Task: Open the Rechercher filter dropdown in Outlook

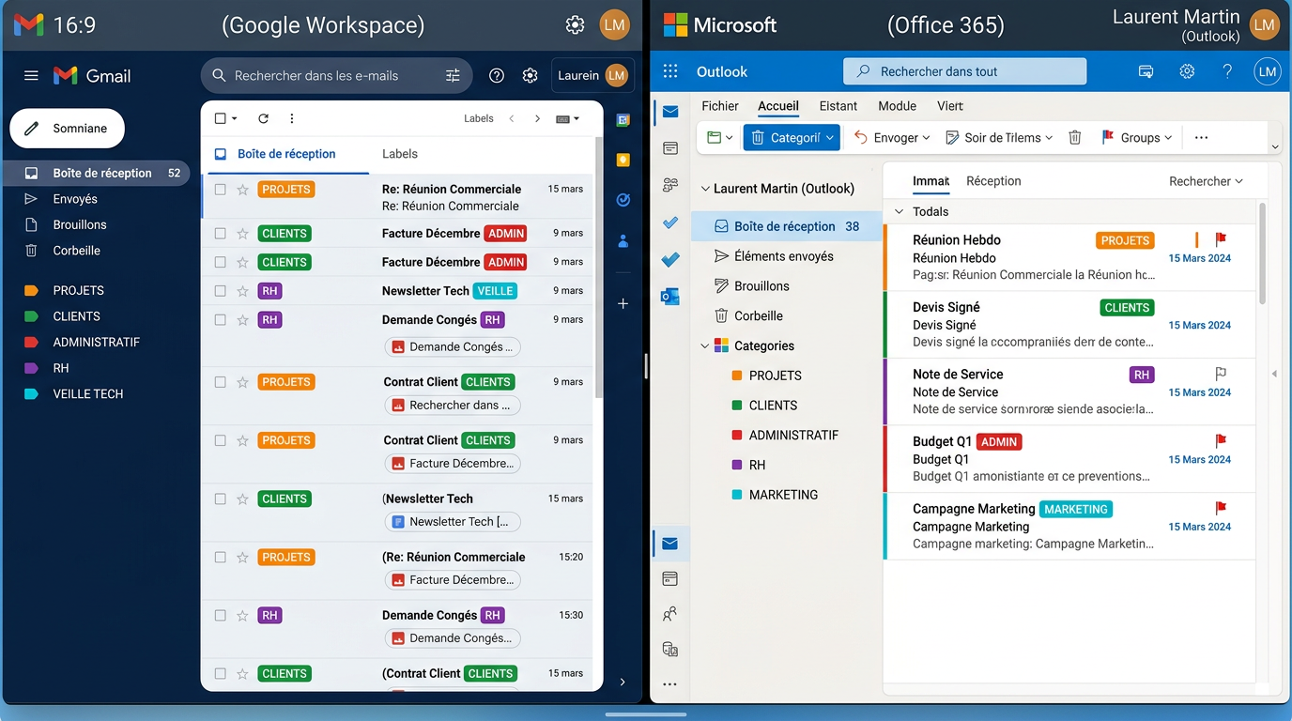Action: pos(1206,181)
